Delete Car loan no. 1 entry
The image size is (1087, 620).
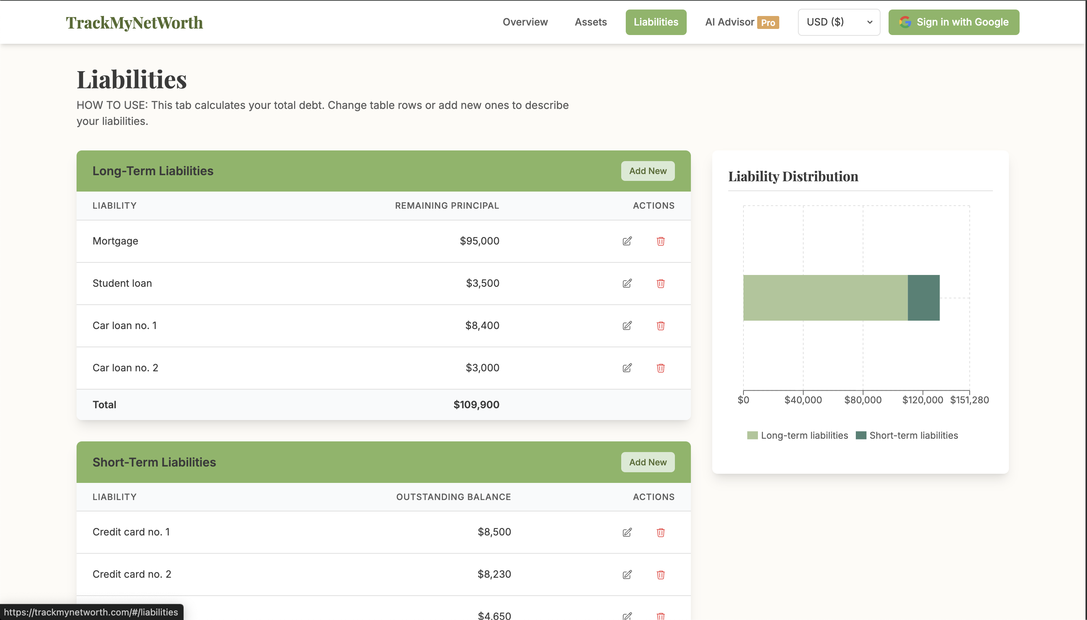click(x=660, y=325)
